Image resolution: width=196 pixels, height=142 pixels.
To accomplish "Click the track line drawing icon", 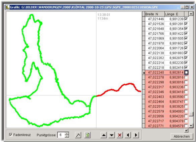I will [78, 135].
